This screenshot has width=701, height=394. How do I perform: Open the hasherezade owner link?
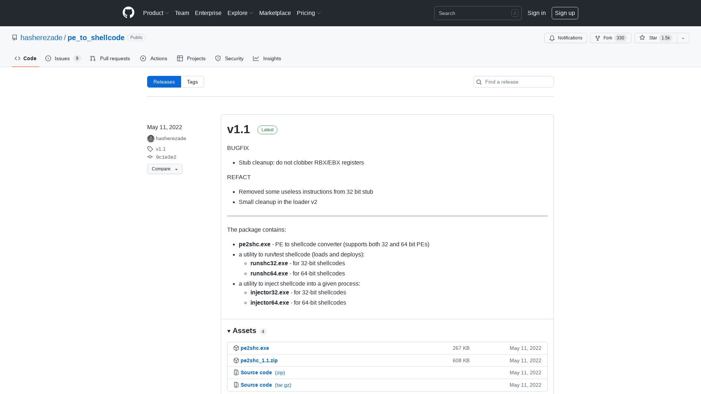pyautogui.click(x=41, y=38)
